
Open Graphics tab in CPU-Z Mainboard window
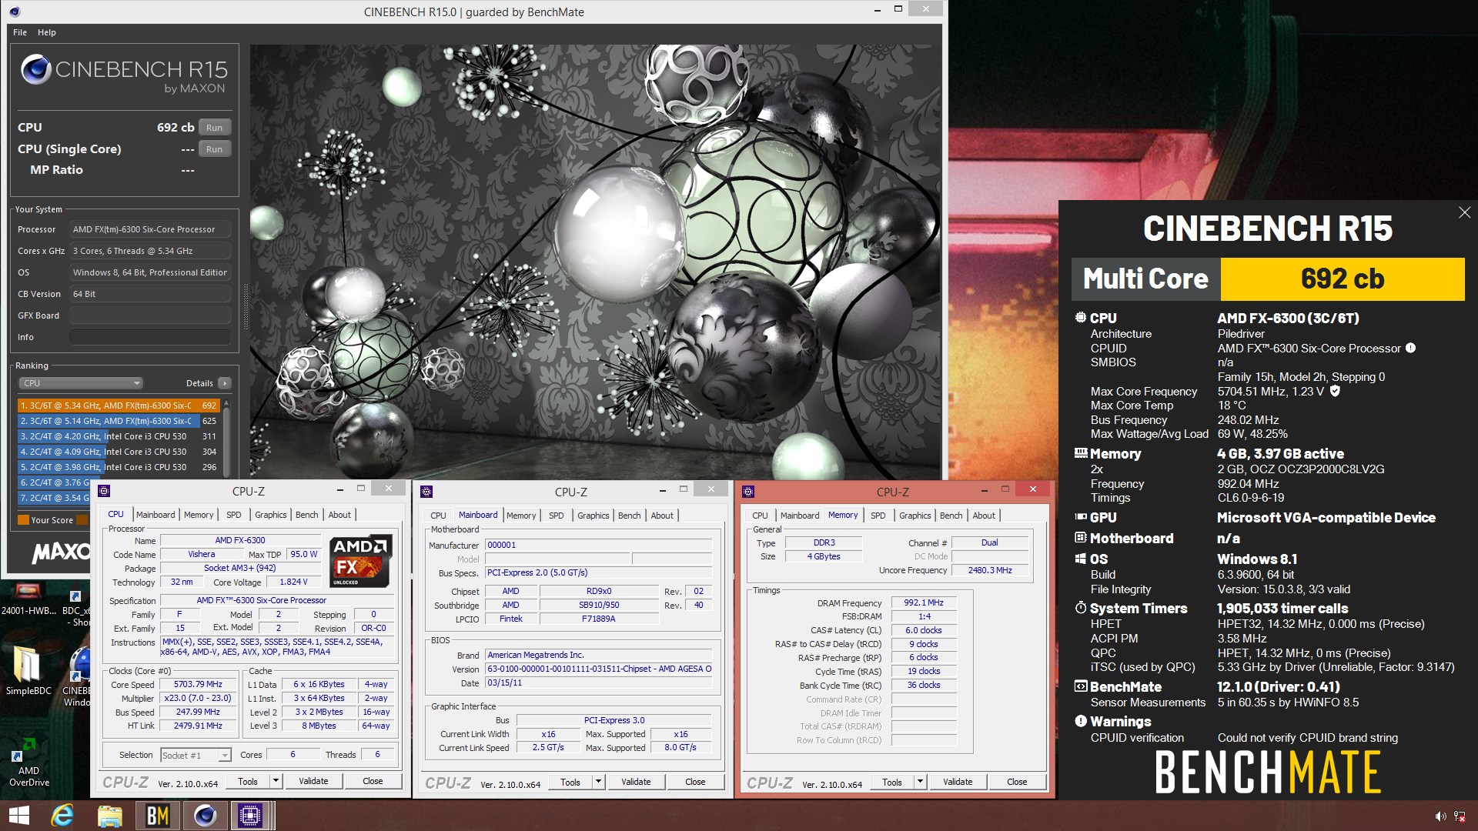coord(594,516)
